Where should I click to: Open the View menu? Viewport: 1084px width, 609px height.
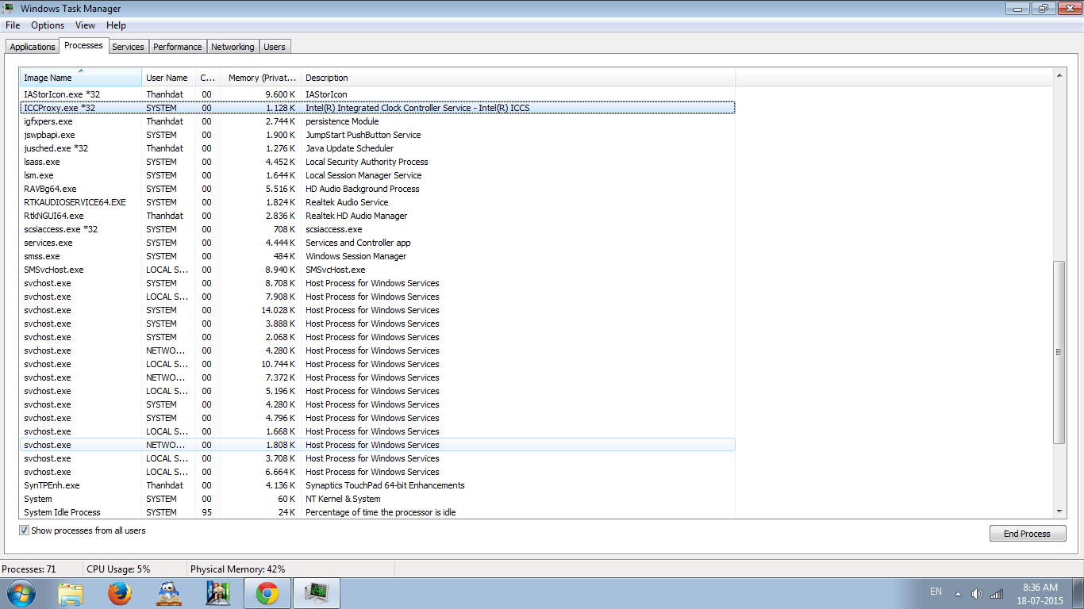click(85, 25)
